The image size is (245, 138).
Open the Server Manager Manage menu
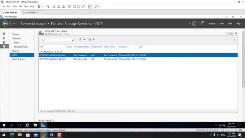[212, 24]
